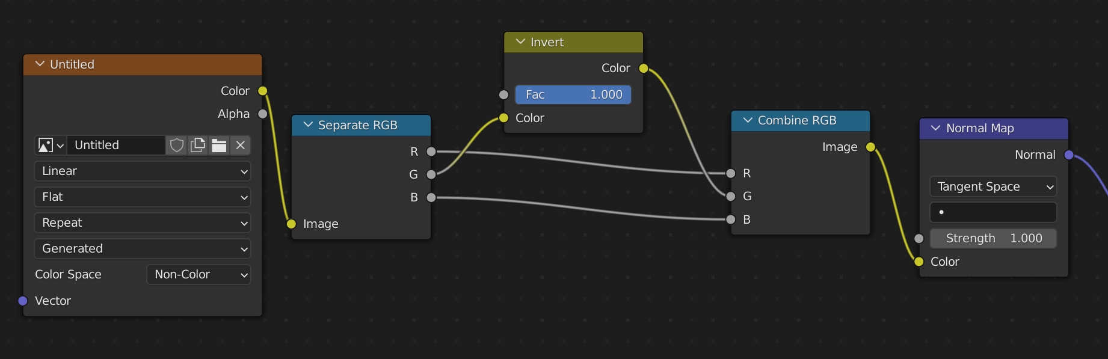Click the new image duplicate icon
The image size is (1108, 359).
[197, 146]
